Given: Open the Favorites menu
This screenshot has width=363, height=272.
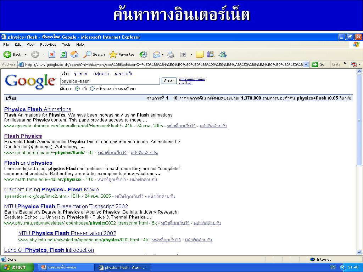Looking at the screenshot, I should [48, 44].
